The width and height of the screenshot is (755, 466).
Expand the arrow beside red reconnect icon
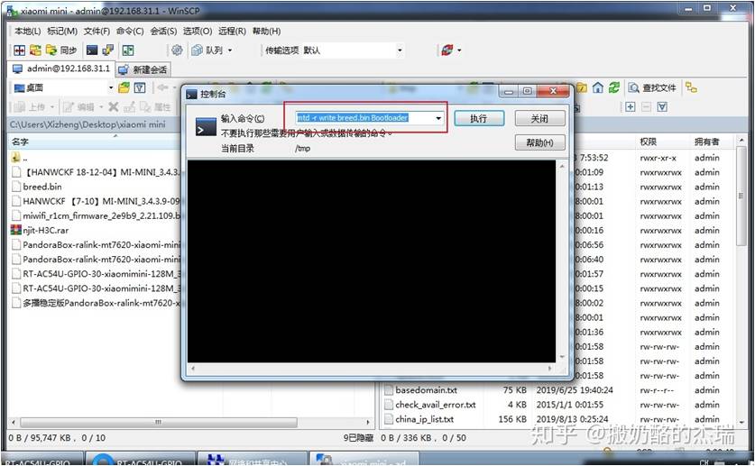click(x=459, y=50)
